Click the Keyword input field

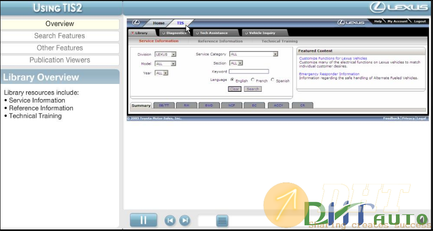click(x=249, y=71)
